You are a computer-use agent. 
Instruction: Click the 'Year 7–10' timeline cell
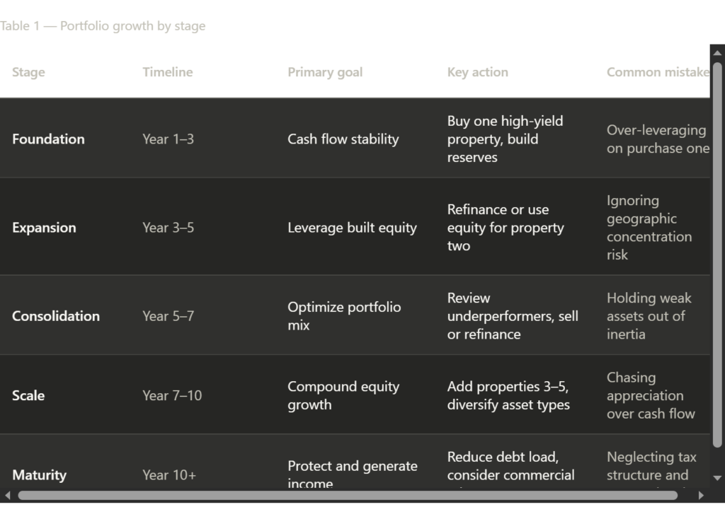pyautogui.click(x=172, y=395)
